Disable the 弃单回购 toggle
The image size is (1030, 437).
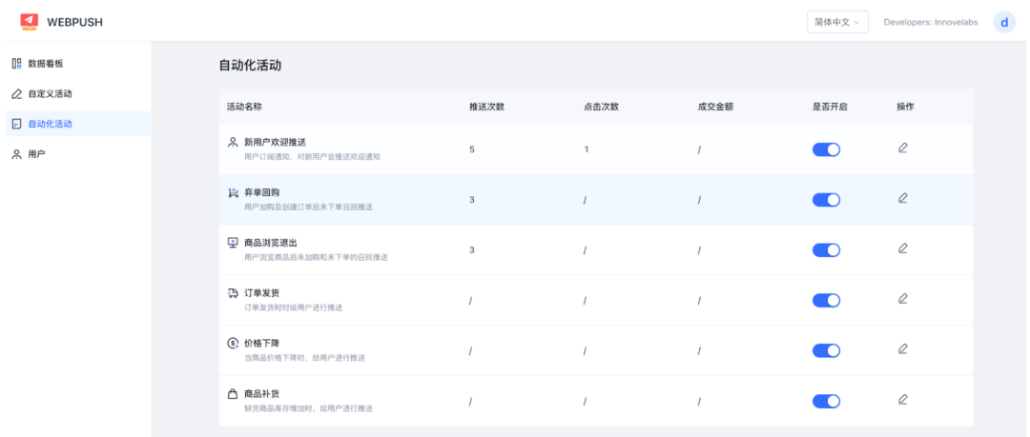click(x=826, y=200)
